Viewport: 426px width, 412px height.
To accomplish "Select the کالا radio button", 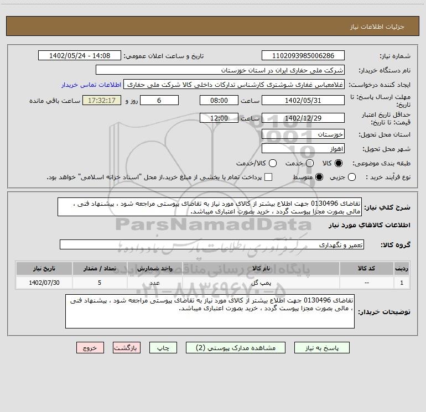I will pos(339,163).
